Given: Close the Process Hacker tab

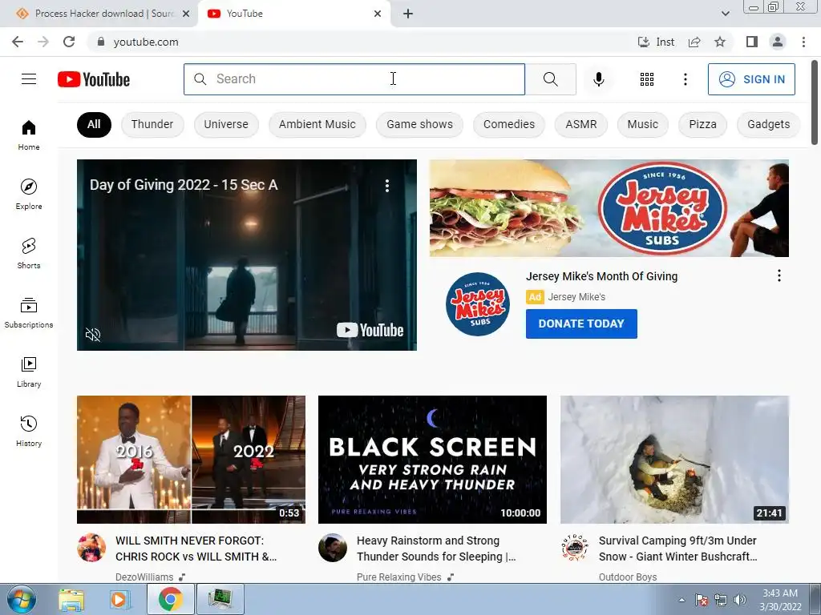Looking at the screenshot, I should [x=186, y=14].
